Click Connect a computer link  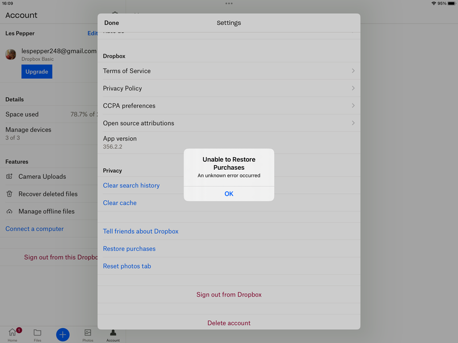[x=34, y=229]
